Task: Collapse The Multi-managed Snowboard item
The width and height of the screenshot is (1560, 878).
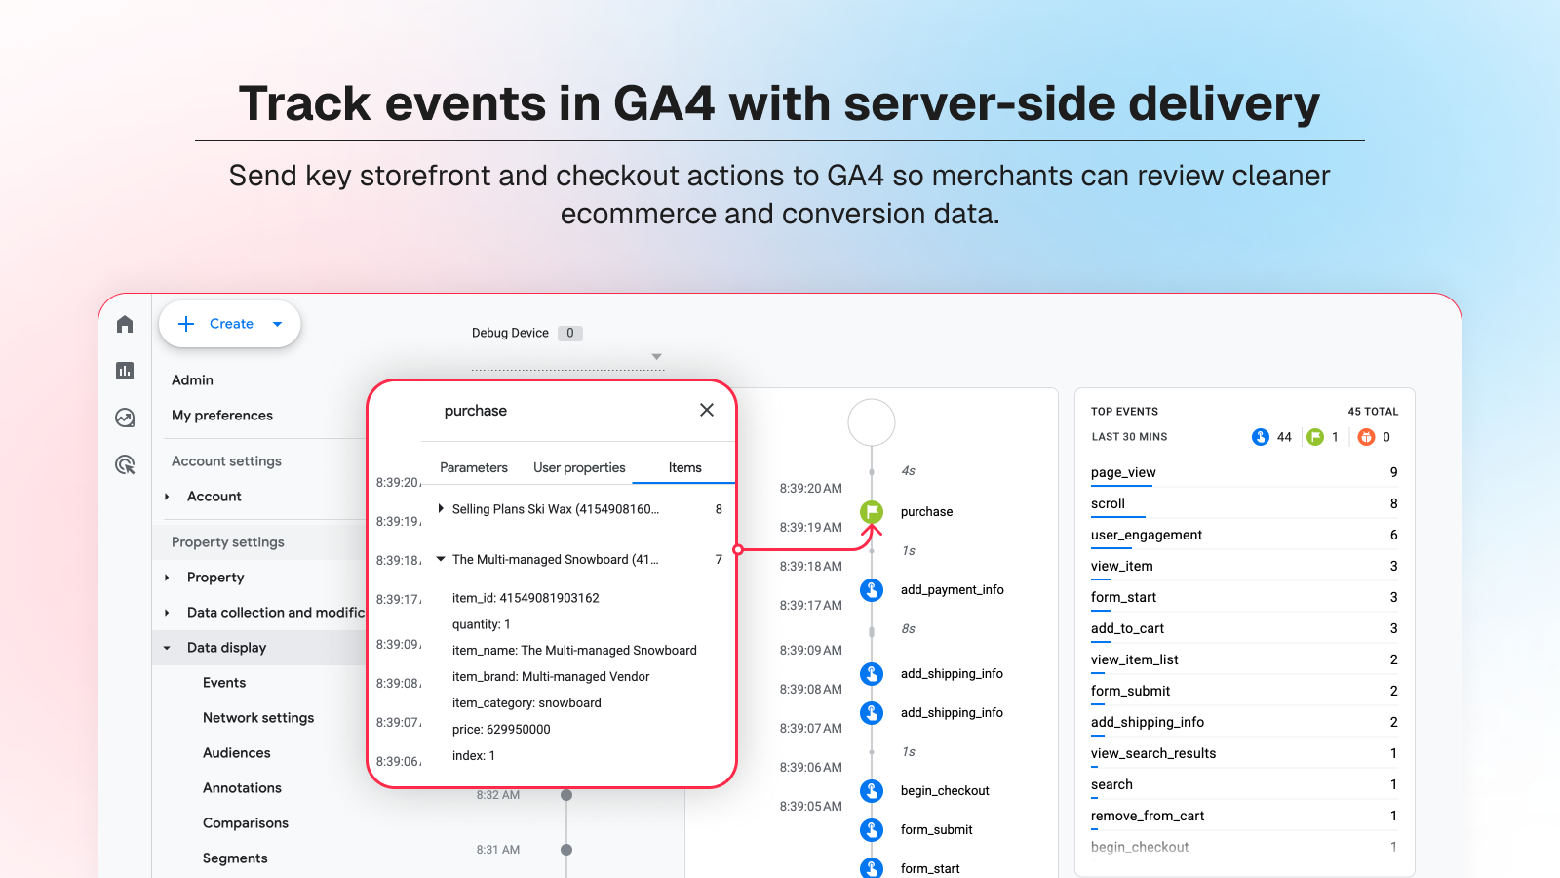Action: [x=441, y=559]
